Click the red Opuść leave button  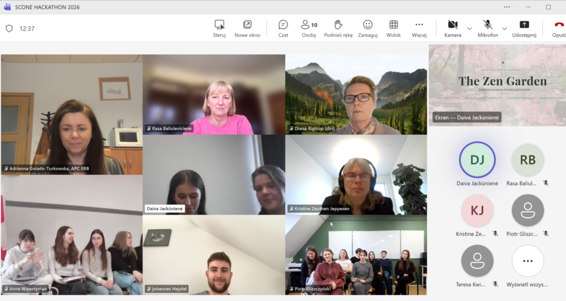point(558,25)
